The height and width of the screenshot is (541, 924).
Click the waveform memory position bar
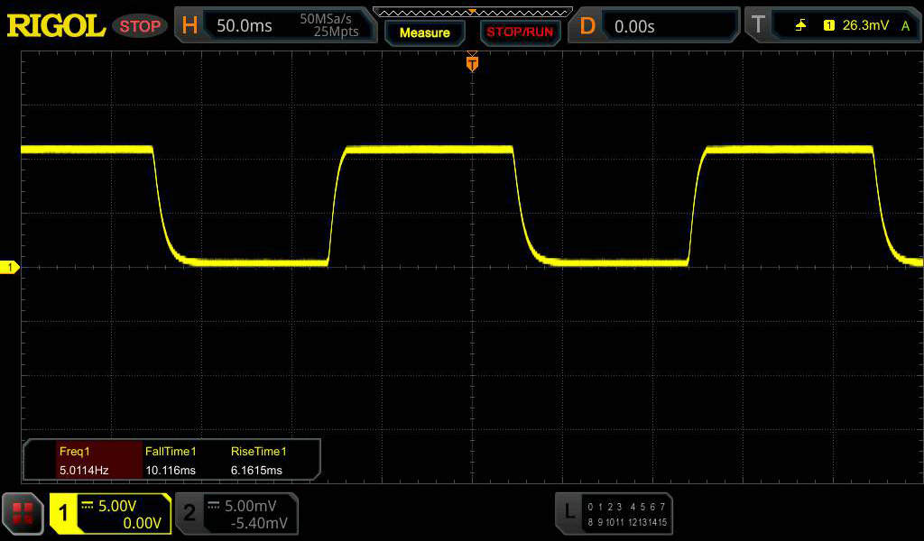tap(472, 12)
